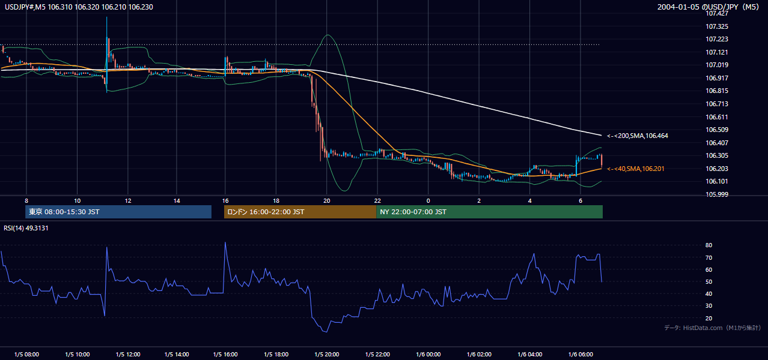Image resolution: width=768 pixels, height=360 pixels.
Task: Click the 1/5 18:00 bottom time label
Action: (x=277, y=355)
